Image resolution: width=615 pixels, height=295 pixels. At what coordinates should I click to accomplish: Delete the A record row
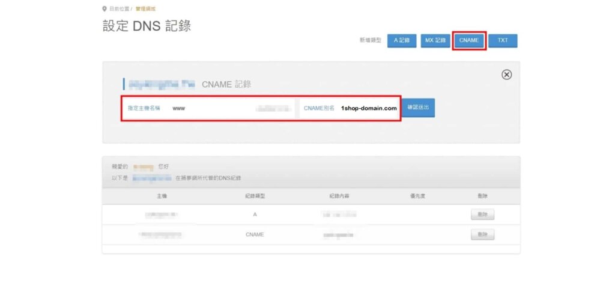tap(482, 214)
